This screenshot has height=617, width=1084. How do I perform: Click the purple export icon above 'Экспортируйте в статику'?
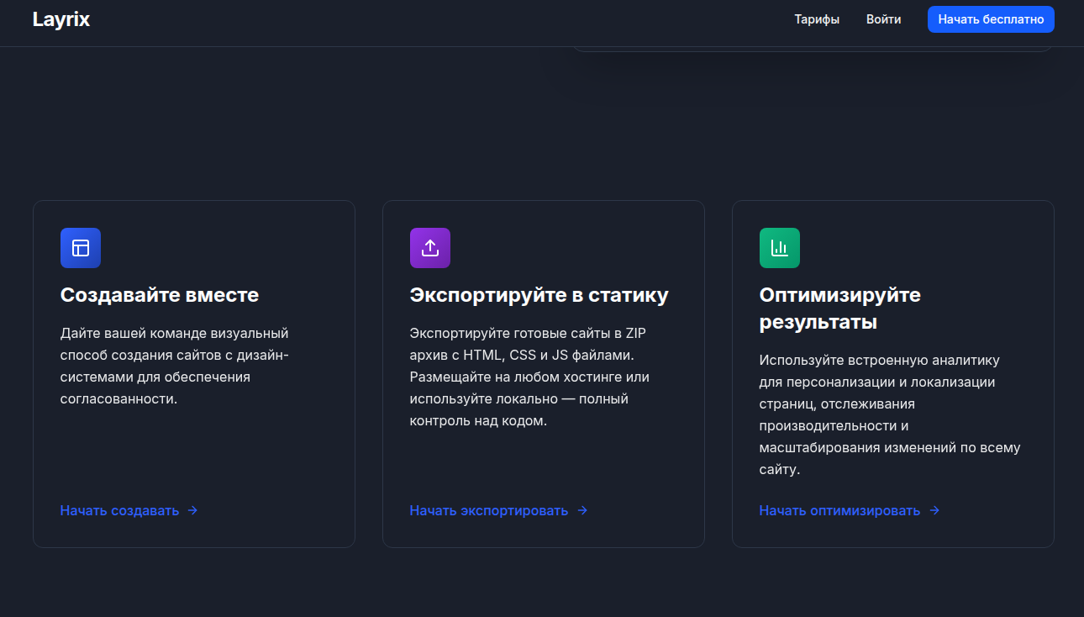click(x=429, y=248)
